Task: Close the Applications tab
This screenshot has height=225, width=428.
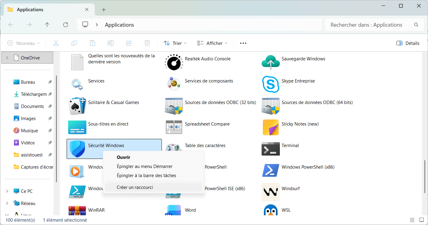Action: pyautogui.click(x=87, y=9)
